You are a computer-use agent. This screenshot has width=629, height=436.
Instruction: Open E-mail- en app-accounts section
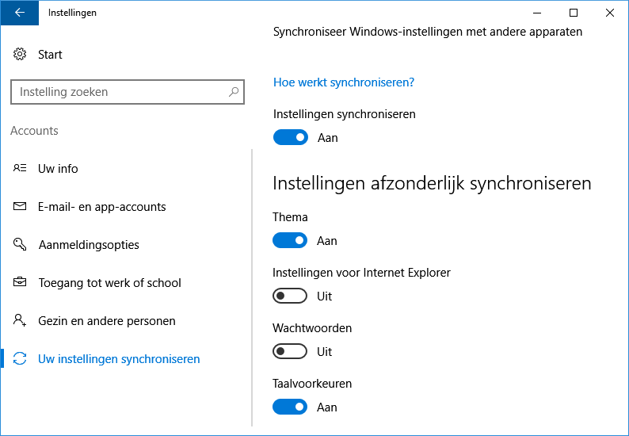pyautogui.click(x=101, y=207)
